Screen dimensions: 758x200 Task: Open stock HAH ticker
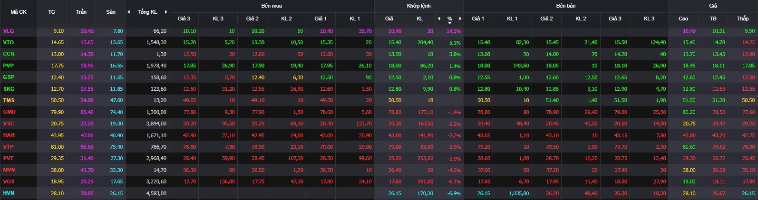9,135
